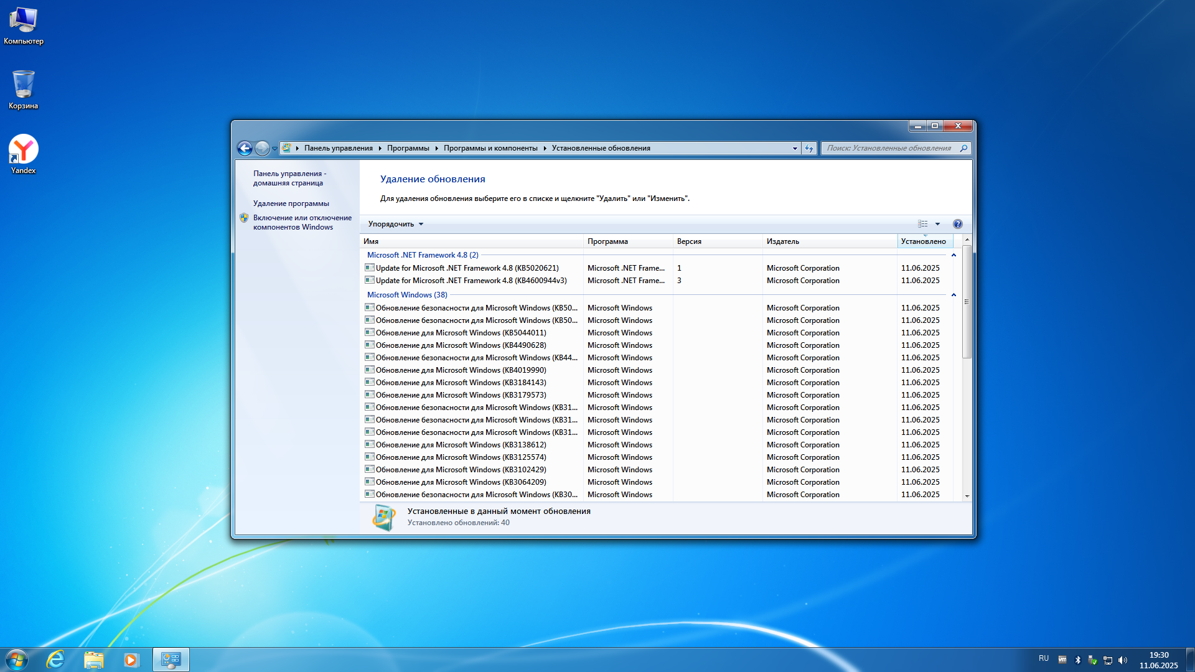Sort by the Издатель column header
The height and width of the screenshot is (672, 1195).
830,241
